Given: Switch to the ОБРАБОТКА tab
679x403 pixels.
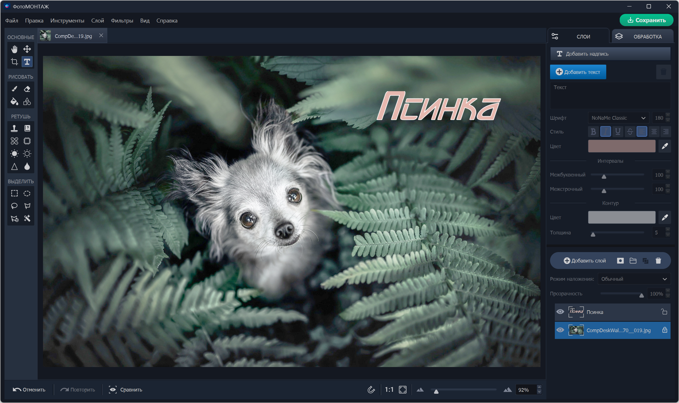Looking at the screenshot, I should point(643,37).
